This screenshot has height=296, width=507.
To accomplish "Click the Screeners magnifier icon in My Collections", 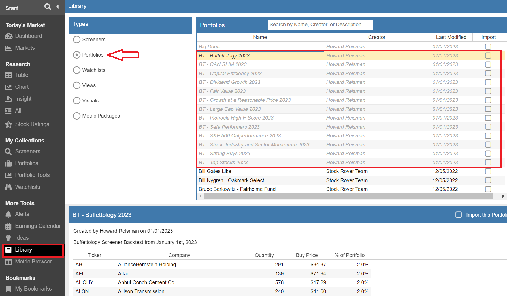I will click(8, 152).
